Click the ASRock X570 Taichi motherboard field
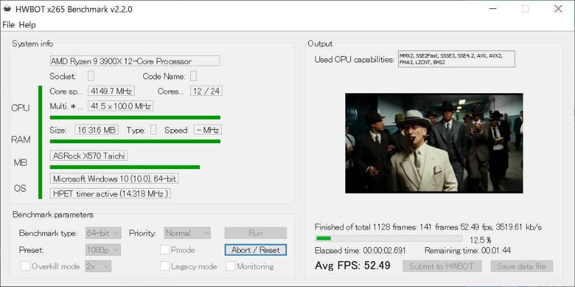The width and height of the screenshot is (575, 287). point(89,156)
